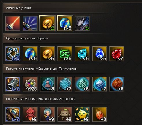Image resolution: width=142 pixels, height=125 pixels.
Task: Click the blue-haired girl +9 agathion
Action: 47,114
